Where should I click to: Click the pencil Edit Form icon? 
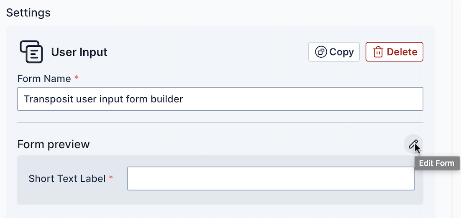413,144
